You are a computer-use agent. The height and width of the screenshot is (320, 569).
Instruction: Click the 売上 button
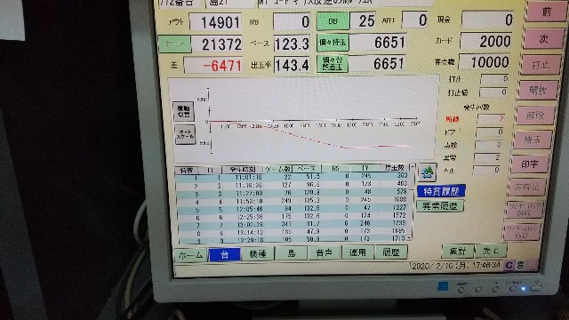[491, 251]
